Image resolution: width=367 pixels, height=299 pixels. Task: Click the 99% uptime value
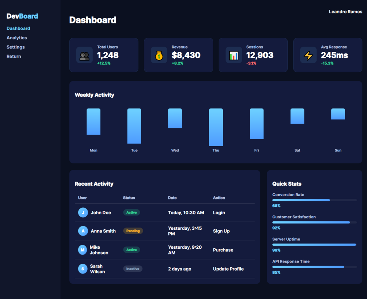(x=276, y=250)
